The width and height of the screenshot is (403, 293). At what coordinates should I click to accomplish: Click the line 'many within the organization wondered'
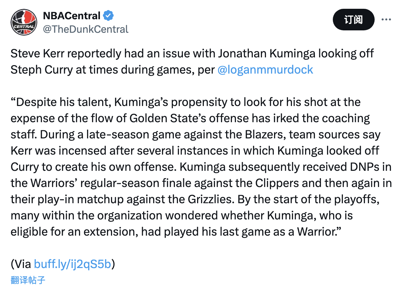[182, 216]
